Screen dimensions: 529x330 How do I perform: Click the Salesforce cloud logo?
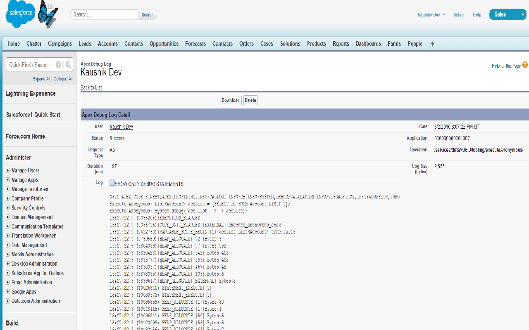pyautogui.click(x=20, y=14)
